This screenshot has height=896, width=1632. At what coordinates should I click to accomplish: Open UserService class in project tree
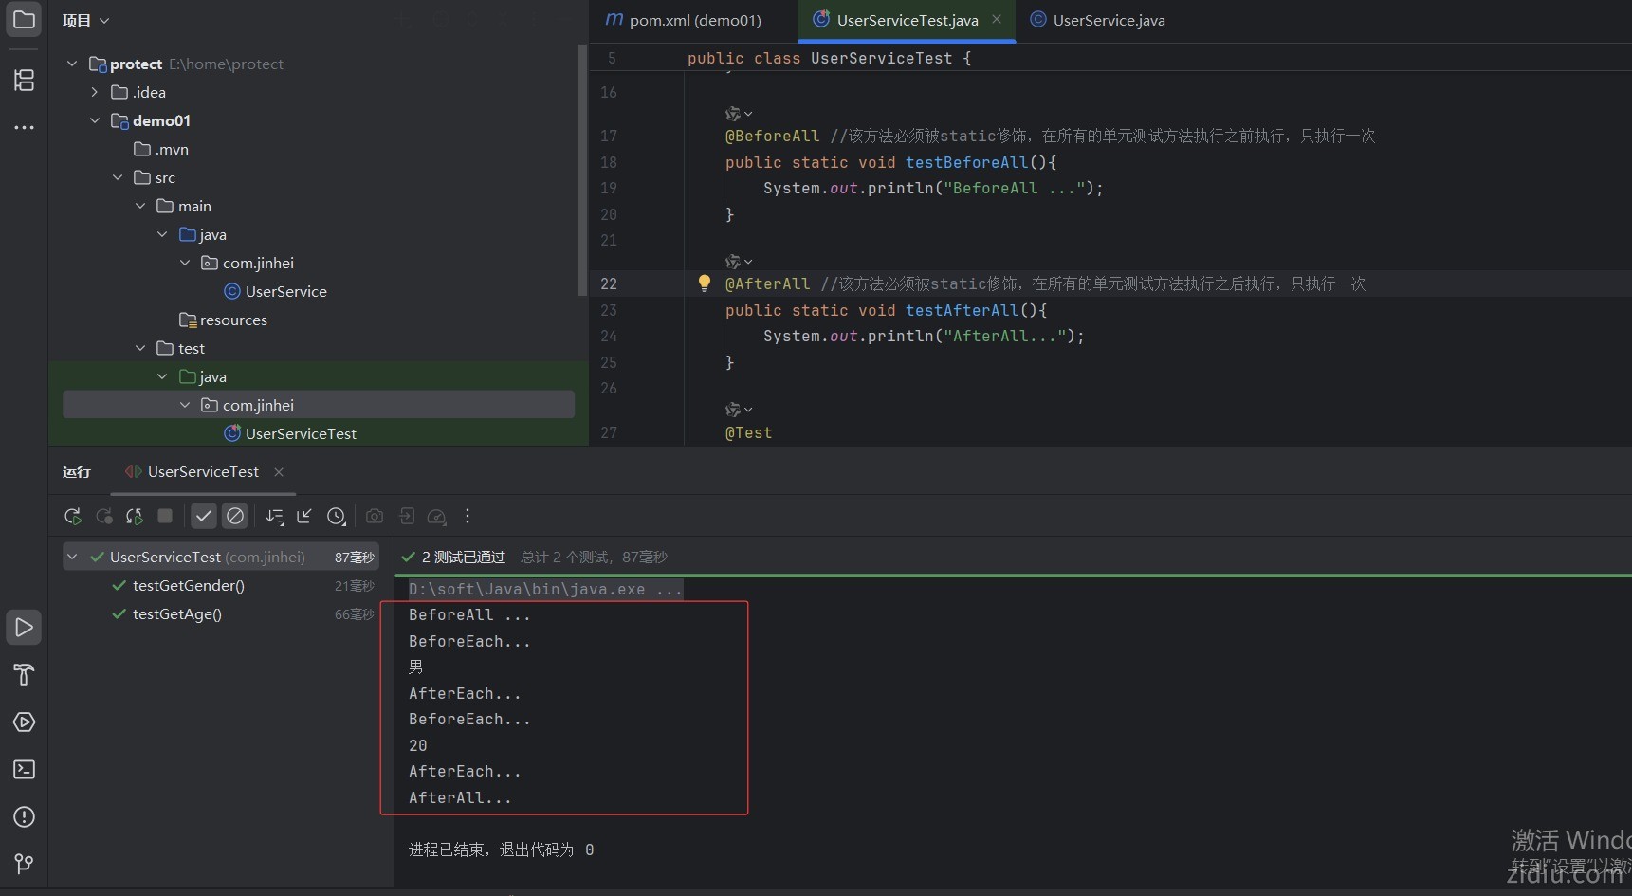(285, 291)
